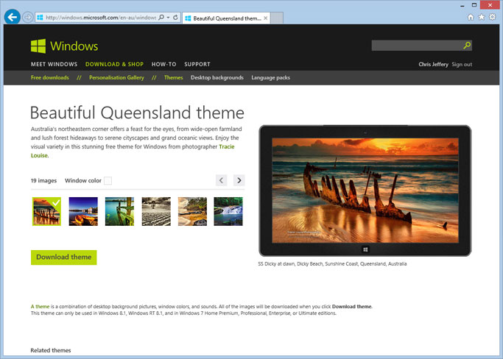This screenshot has width=503, height=359.
Task: Click into the Windows site search field
Action: [x=416, y=46]
